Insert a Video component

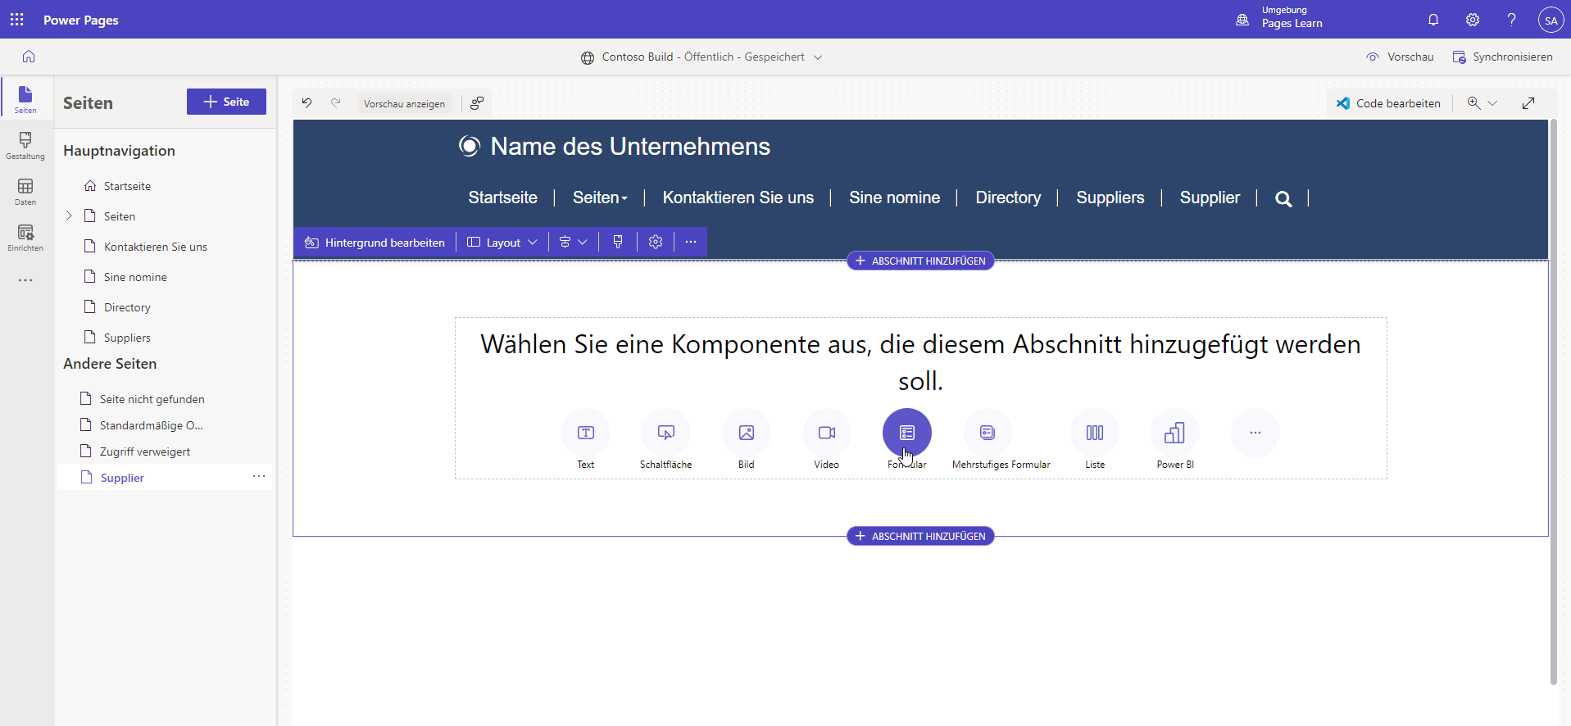pyautogui.click(x=826, y=433)
